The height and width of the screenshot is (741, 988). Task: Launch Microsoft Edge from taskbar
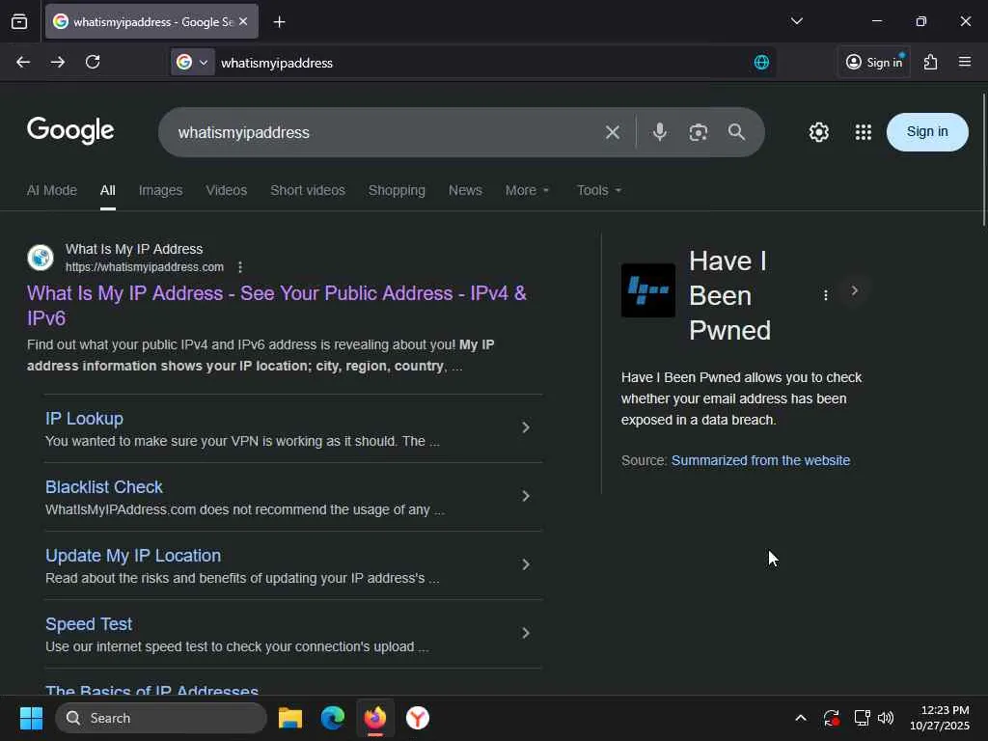pos(333,718)
